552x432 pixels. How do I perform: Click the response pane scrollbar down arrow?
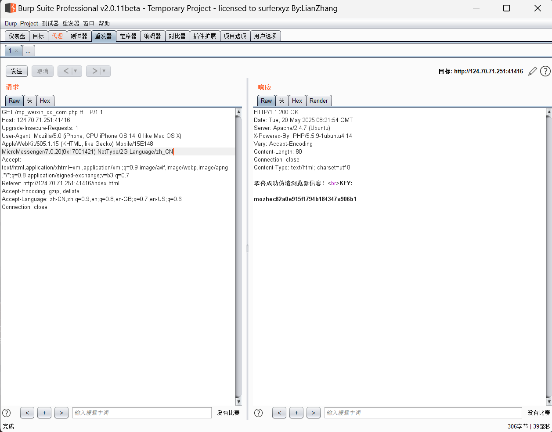[549, 402]
